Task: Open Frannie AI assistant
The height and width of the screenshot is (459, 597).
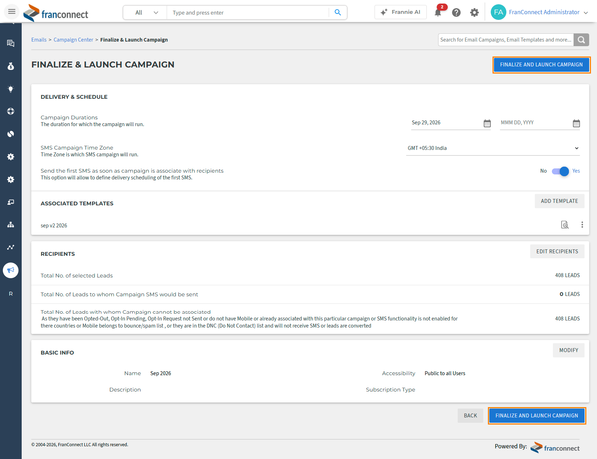Action: point(400,12)
